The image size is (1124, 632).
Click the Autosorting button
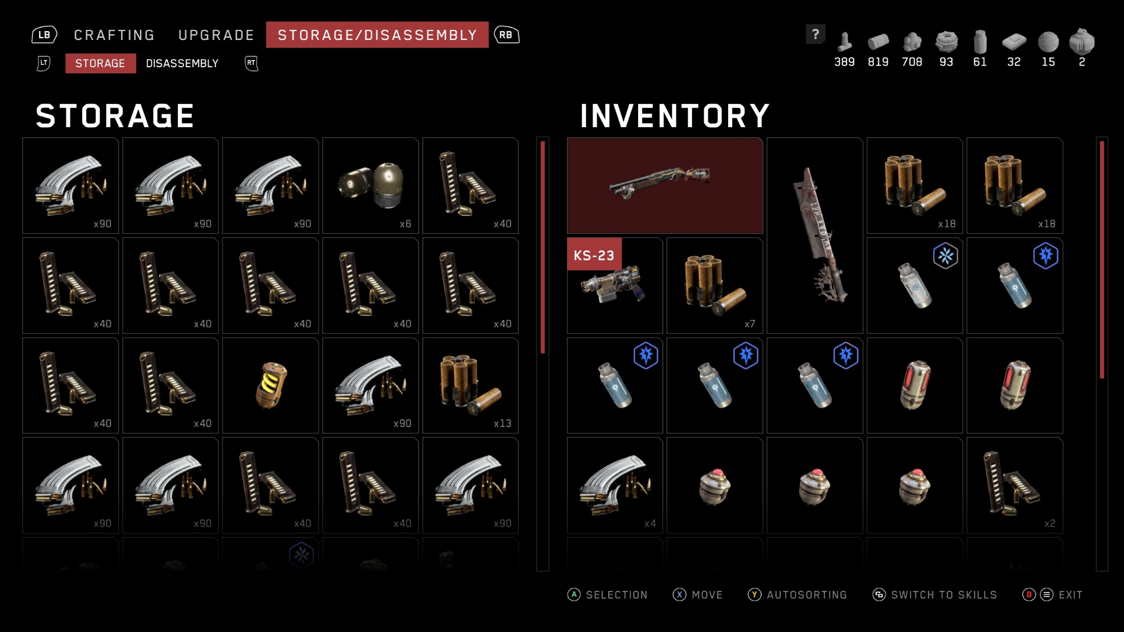[797, 595]
